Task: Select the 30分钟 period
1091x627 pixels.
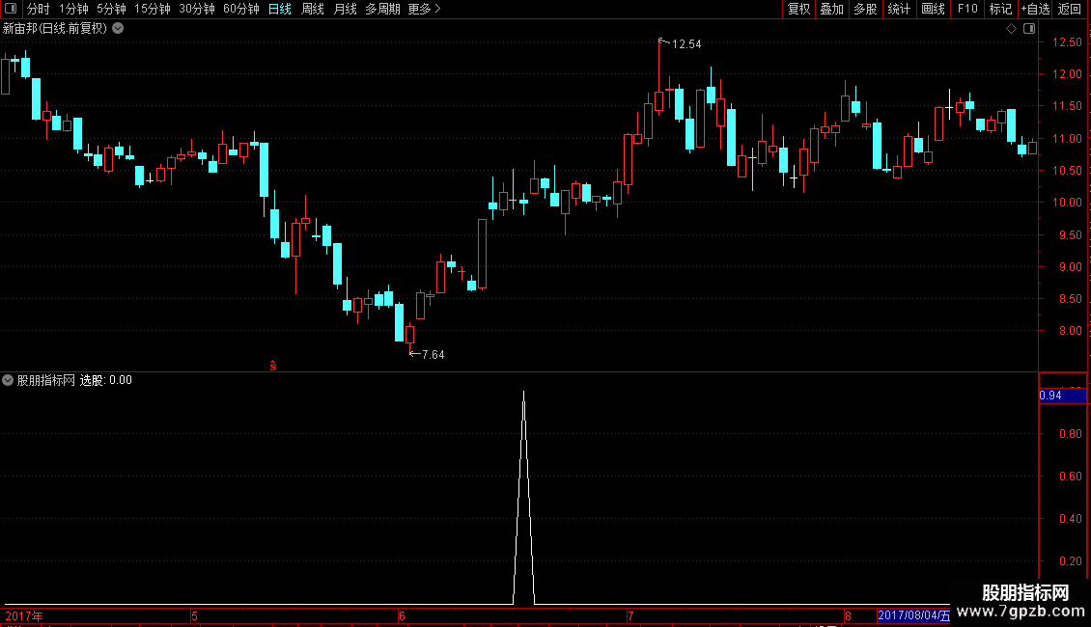Action: click(196, 9)
